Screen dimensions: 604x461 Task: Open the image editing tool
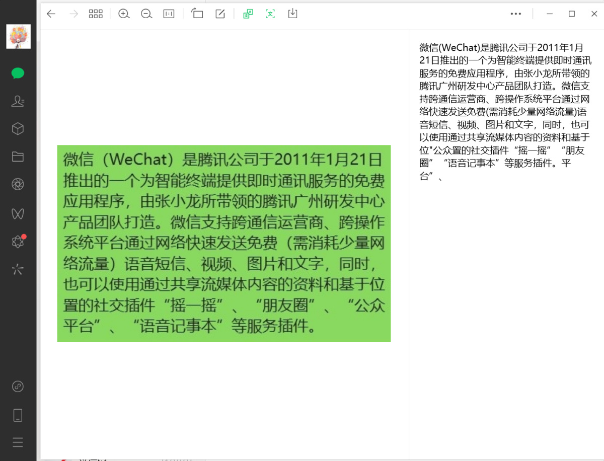(x=219, y=14)
